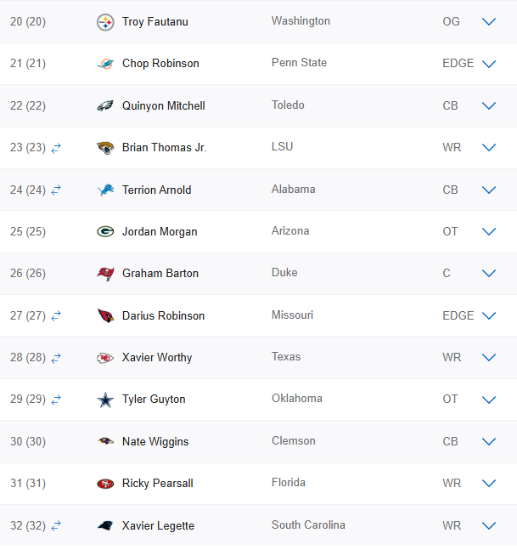
Task: Click the trade arrows icon on pick 32
Action: click(x=56, y=526)
